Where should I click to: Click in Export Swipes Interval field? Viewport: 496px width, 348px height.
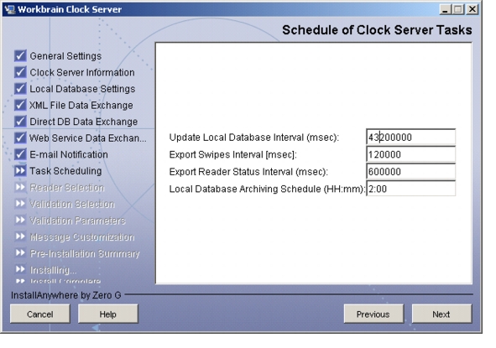pyautogui.click(x=411, y=154)
